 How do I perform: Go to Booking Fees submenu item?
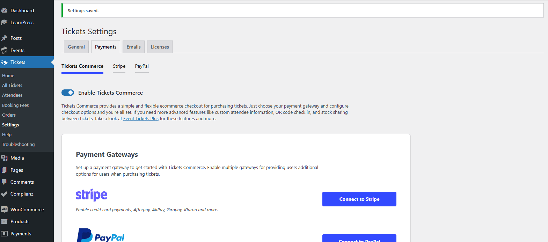tap(15, 105)
